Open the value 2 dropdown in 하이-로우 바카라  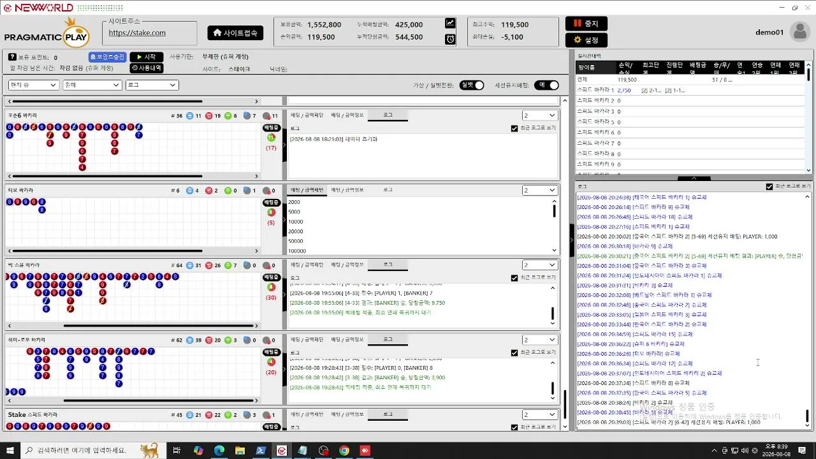(540, 340)
